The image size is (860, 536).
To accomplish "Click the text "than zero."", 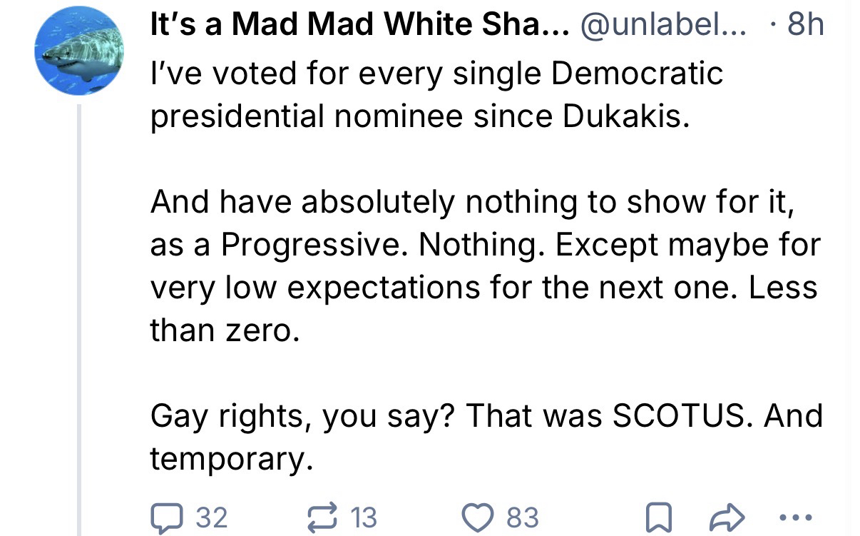I will tap(221, 330).
